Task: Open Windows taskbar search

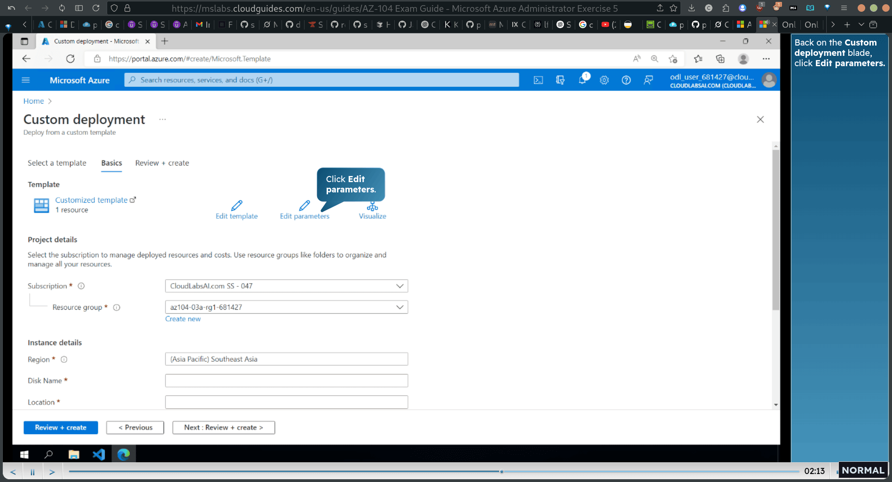Action: (48, 454)
